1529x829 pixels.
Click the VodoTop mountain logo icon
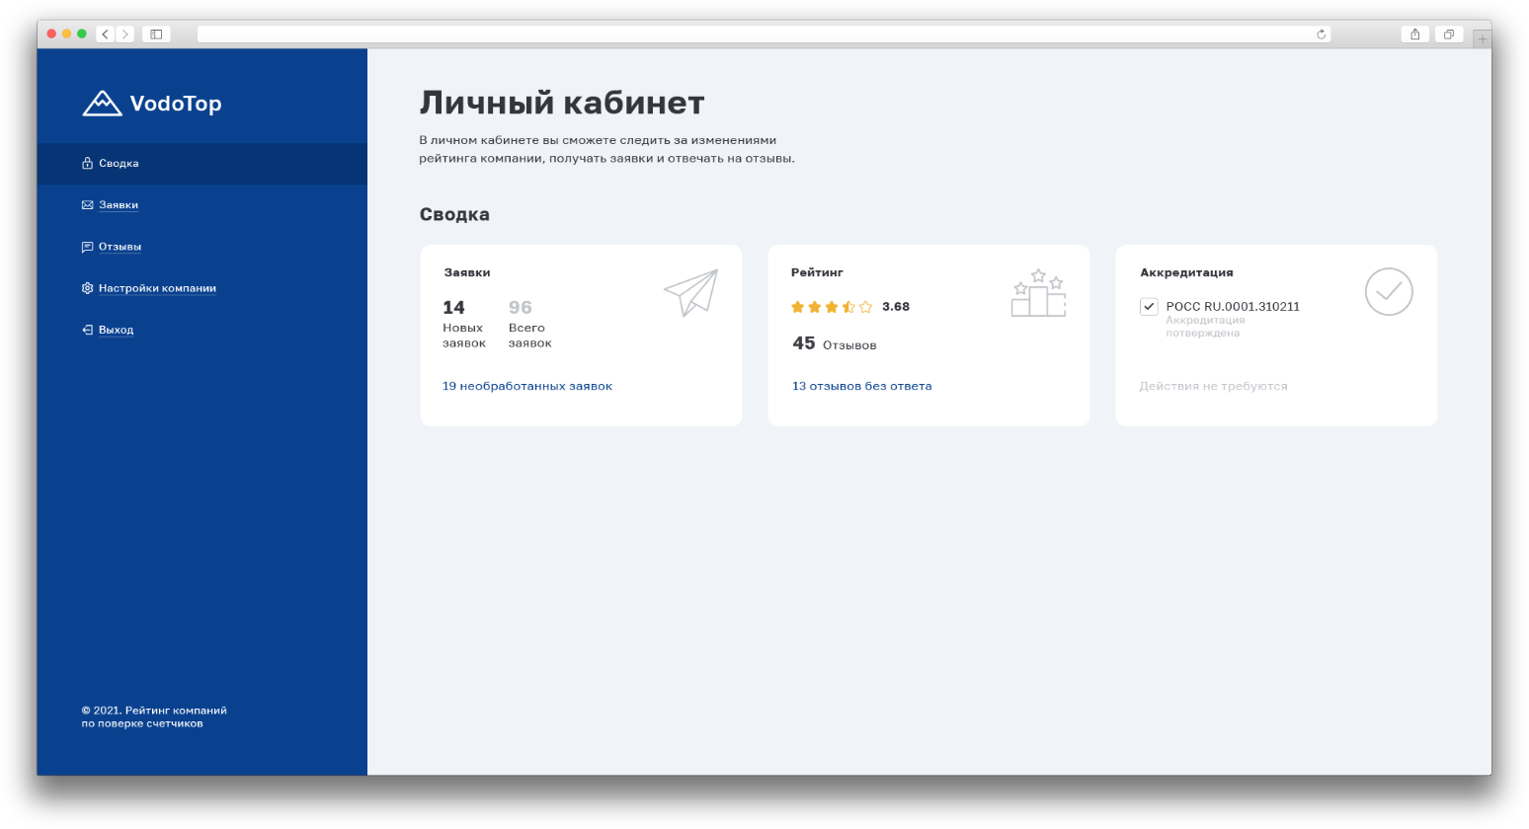click(102, 103)
